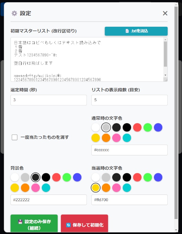182x234 pixels.
Task: Select white swatch under 通常時の文字色
Action: pyautogui.click(x=96, y=127)
